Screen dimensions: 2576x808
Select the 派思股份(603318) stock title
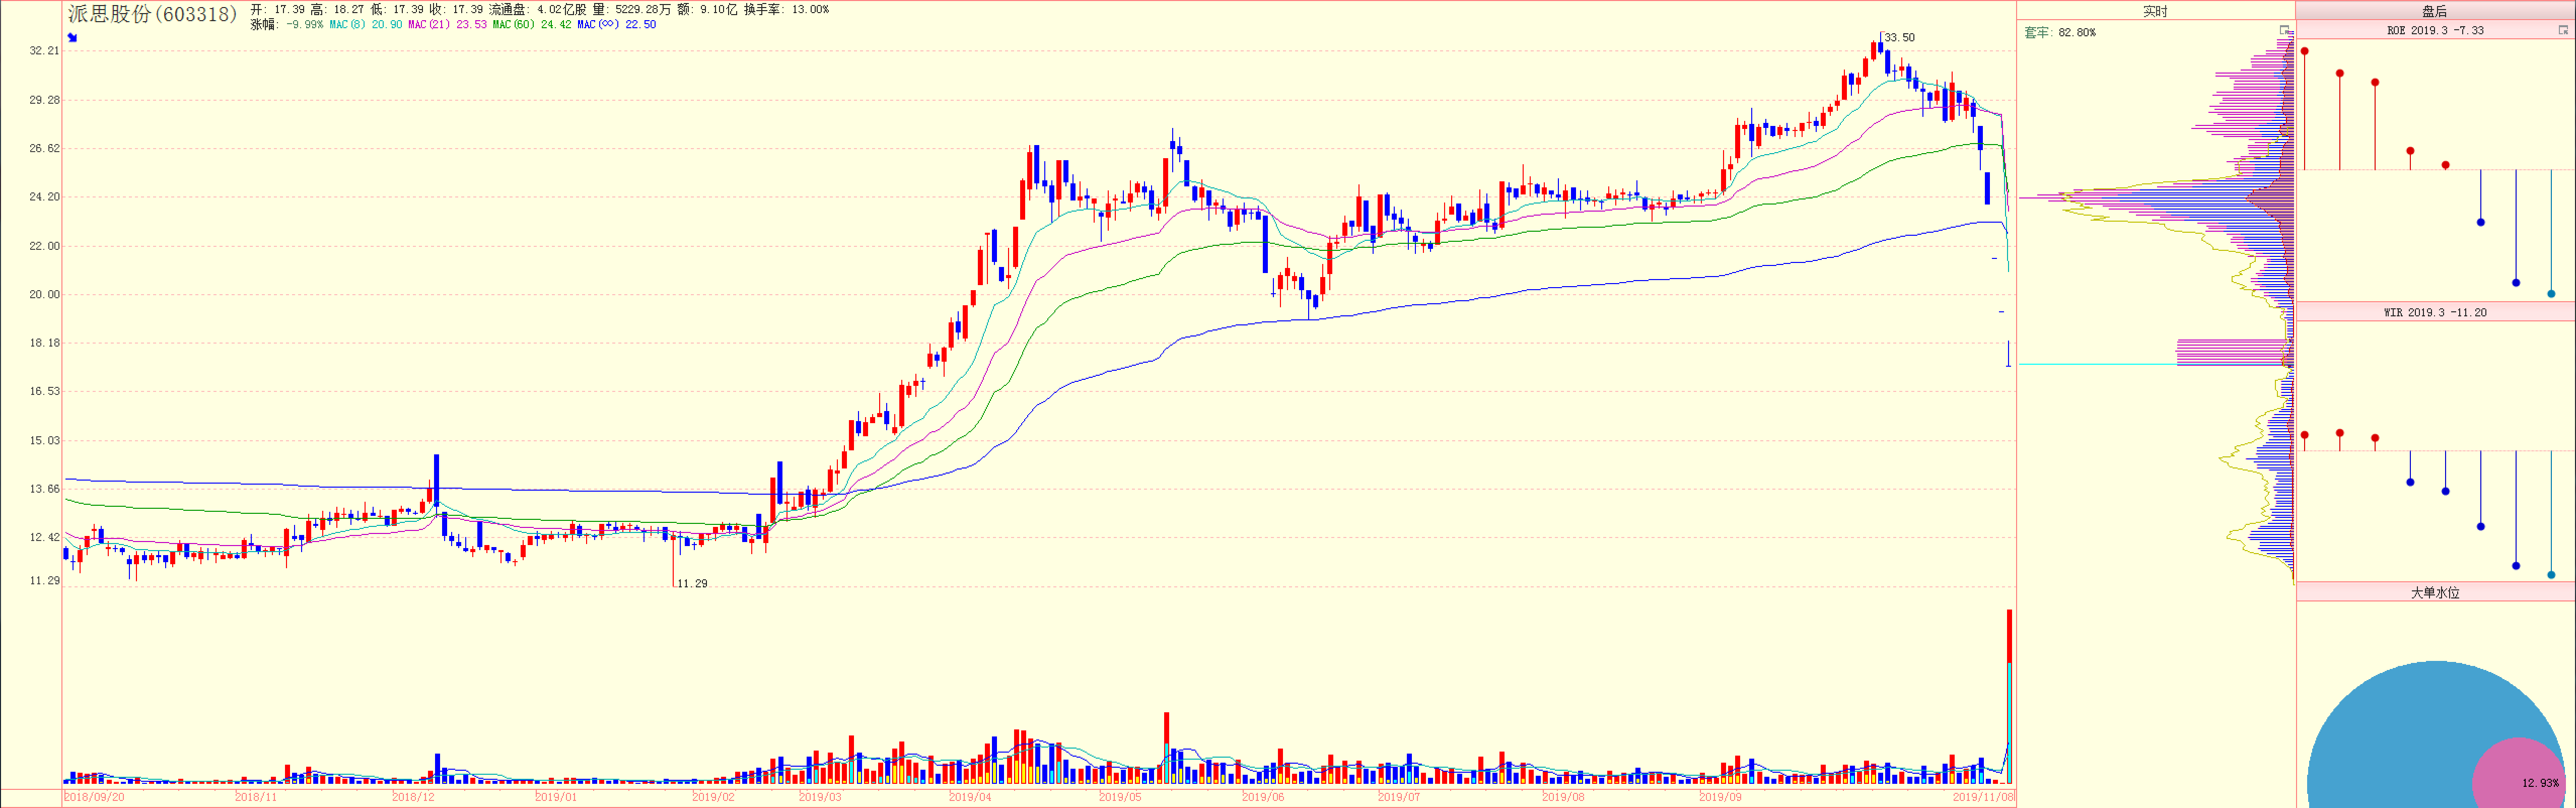pos(152,14)
